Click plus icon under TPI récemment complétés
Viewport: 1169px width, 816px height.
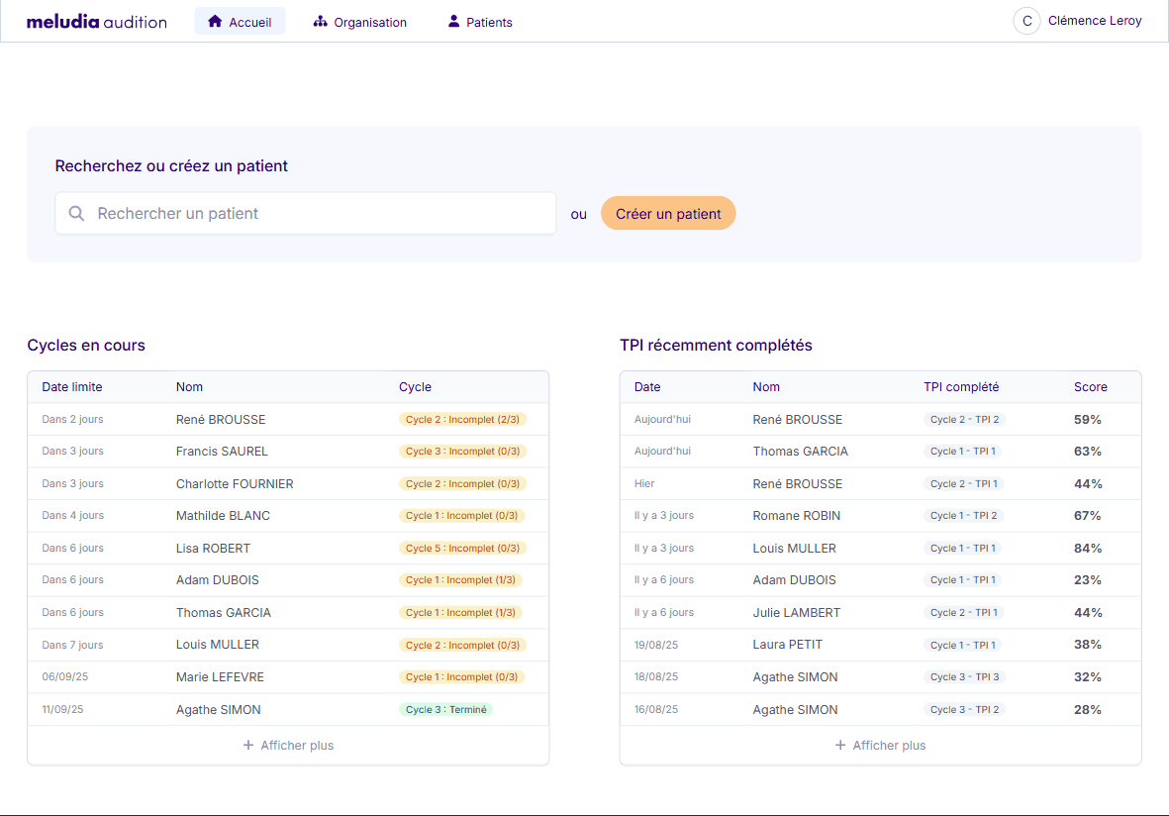click(840, 746)
